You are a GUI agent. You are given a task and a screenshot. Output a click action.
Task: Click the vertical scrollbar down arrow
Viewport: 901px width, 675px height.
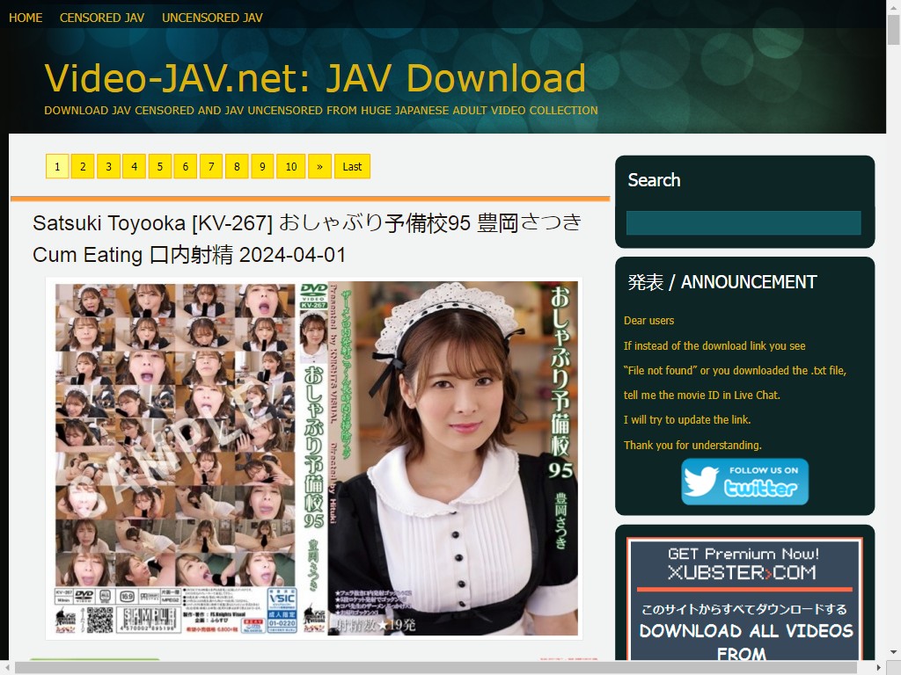click(894, 653)
